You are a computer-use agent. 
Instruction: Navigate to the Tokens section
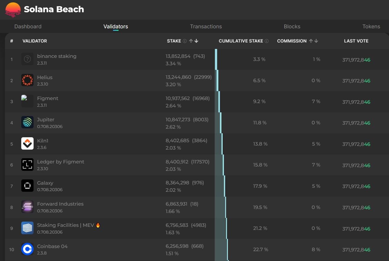371,26
